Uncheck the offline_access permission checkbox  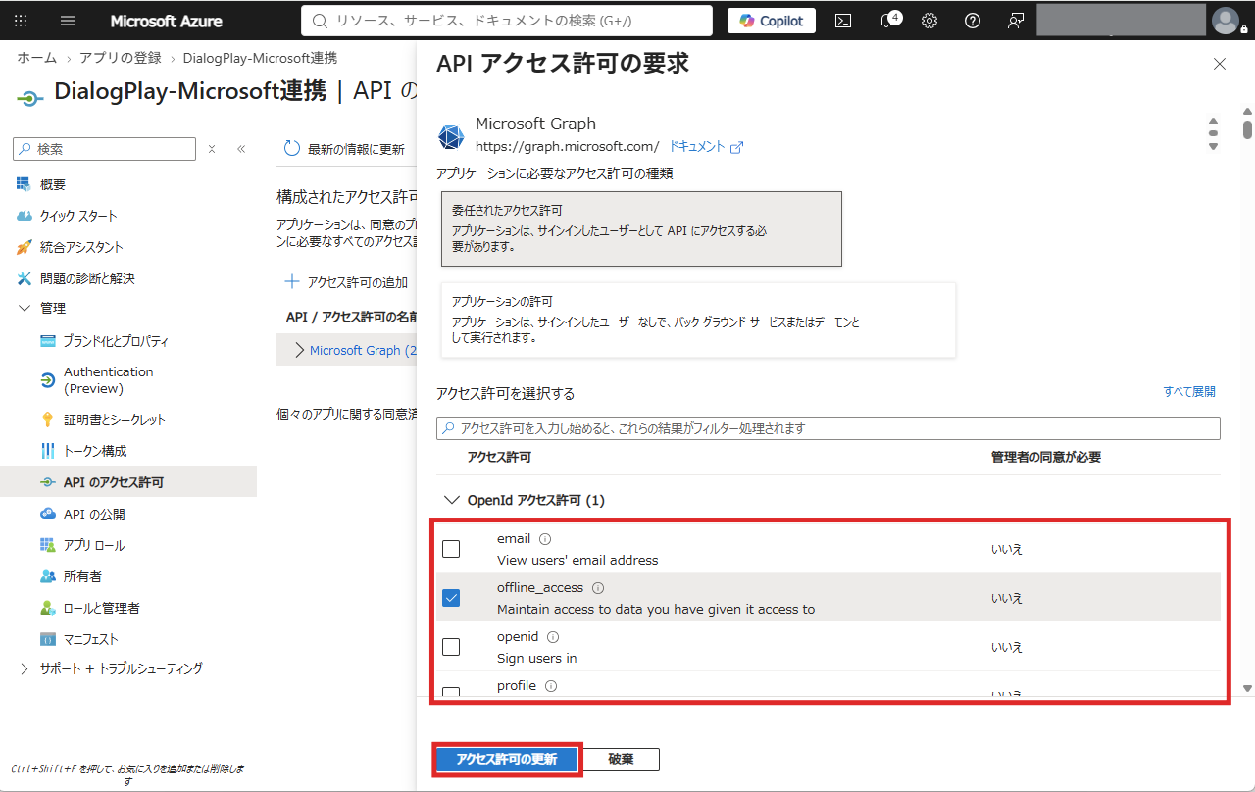click(x=451, y=598)
